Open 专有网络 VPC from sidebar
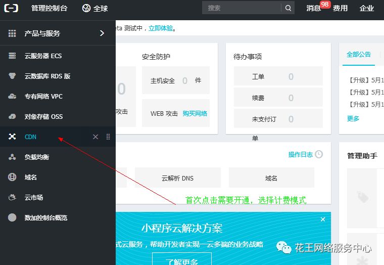The image size is (384, 265). pos(43,97)
